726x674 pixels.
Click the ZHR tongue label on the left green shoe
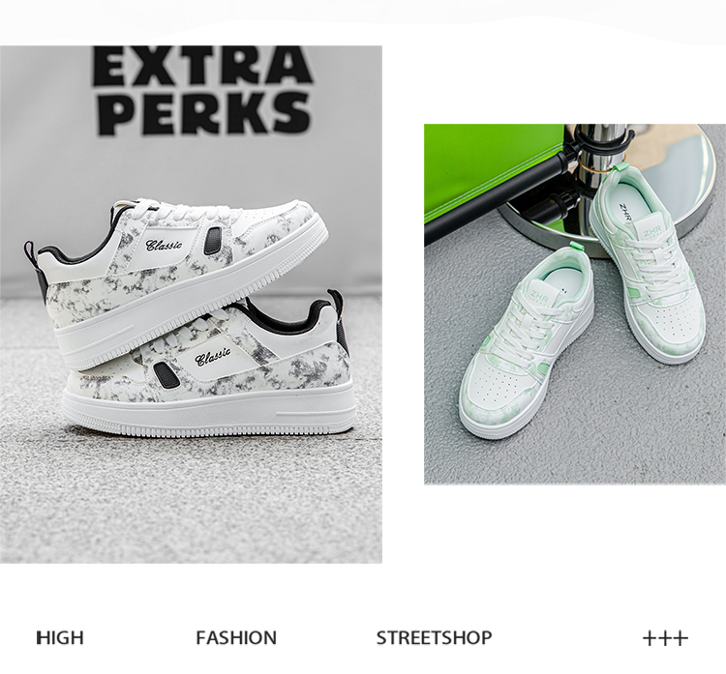(x=540, y=296)
